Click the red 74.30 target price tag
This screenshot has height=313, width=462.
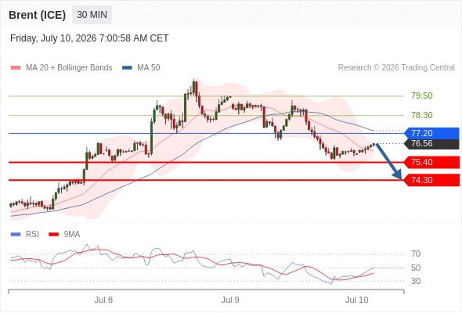coord(431,180)
